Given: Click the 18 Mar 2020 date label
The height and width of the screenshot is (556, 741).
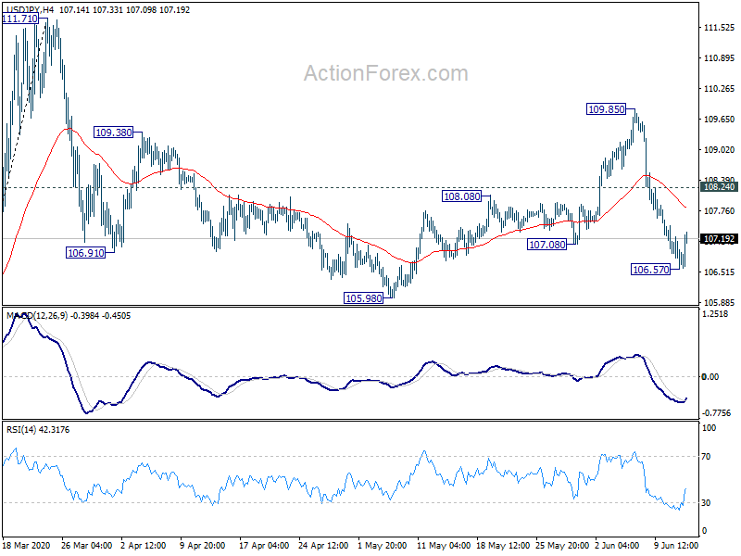Looking at the screenshot, I should click(x=26, y=545).
